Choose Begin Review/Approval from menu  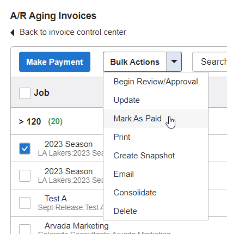click(x=156, y=82)
